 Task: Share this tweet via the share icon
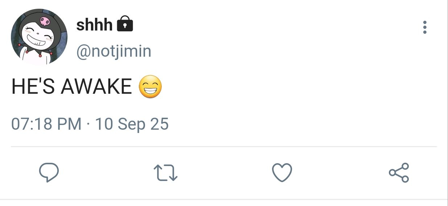pyautogui.click(x=399, y=172)
